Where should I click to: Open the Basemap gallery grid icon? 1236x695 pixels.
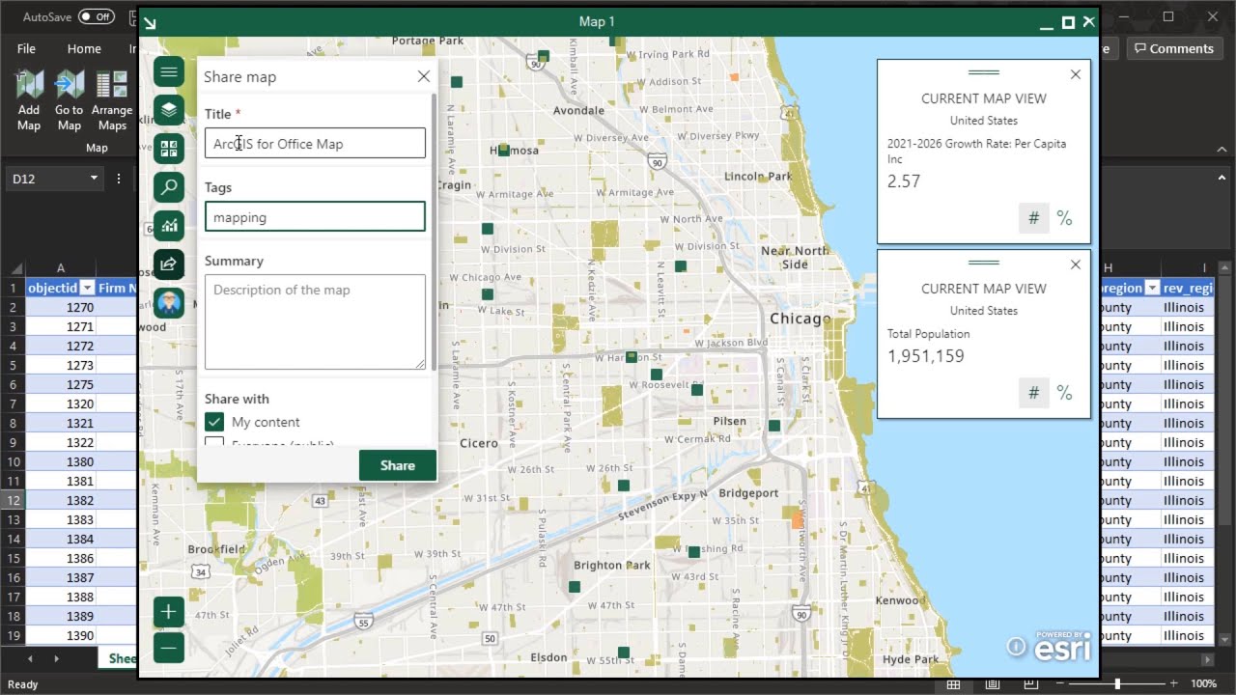tap(169, 149)
